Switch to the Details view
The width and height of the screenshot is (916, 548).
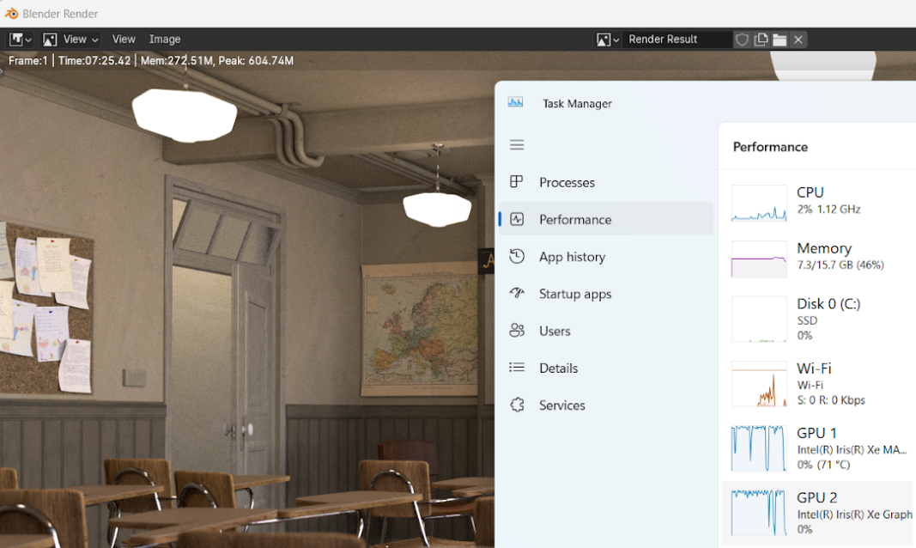tap(558, 368)
